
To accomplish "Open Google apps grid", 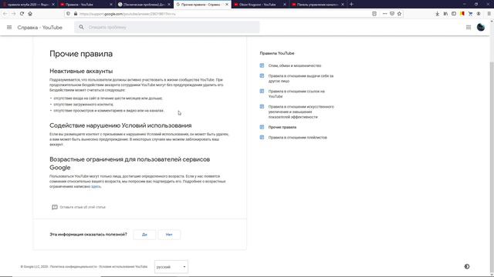I will (469, 28).
